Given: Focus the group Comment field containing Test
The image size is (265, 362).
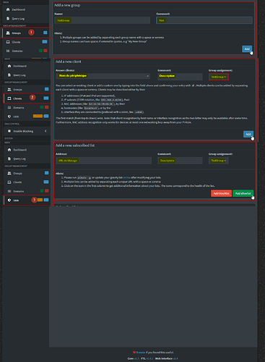Looking at the screenshot, I should click(x=204, y=20).
